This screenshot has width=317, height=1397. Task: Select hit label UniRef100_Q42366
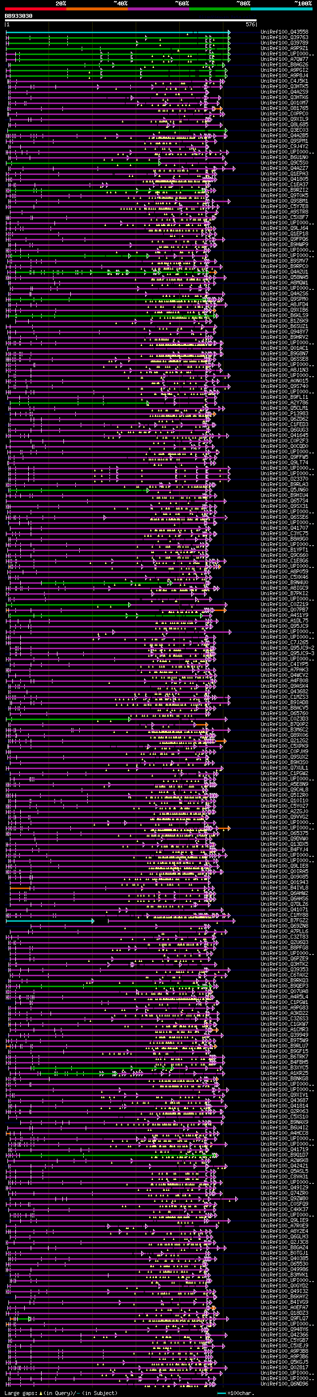click(284, 1335)
